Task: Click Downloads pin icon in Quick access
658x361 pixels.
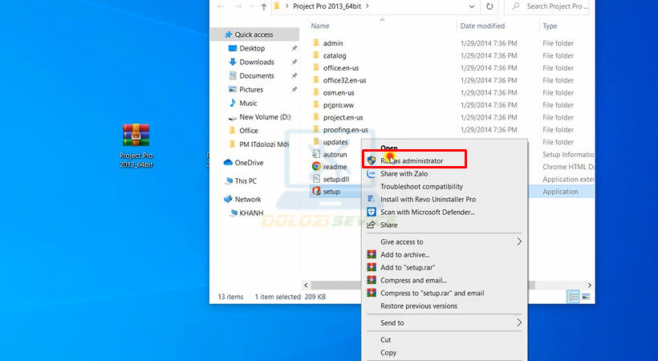Action: pos(294,62)
